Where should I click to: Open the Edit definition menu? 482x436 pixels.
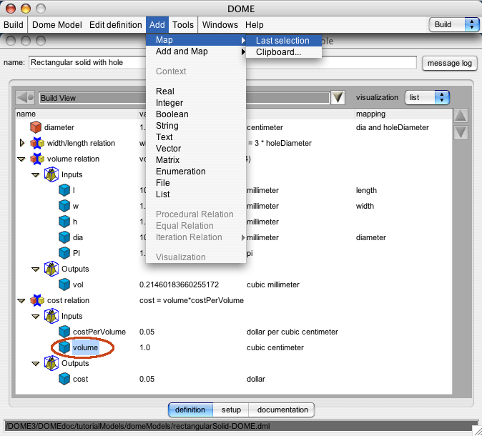[116, 24]
